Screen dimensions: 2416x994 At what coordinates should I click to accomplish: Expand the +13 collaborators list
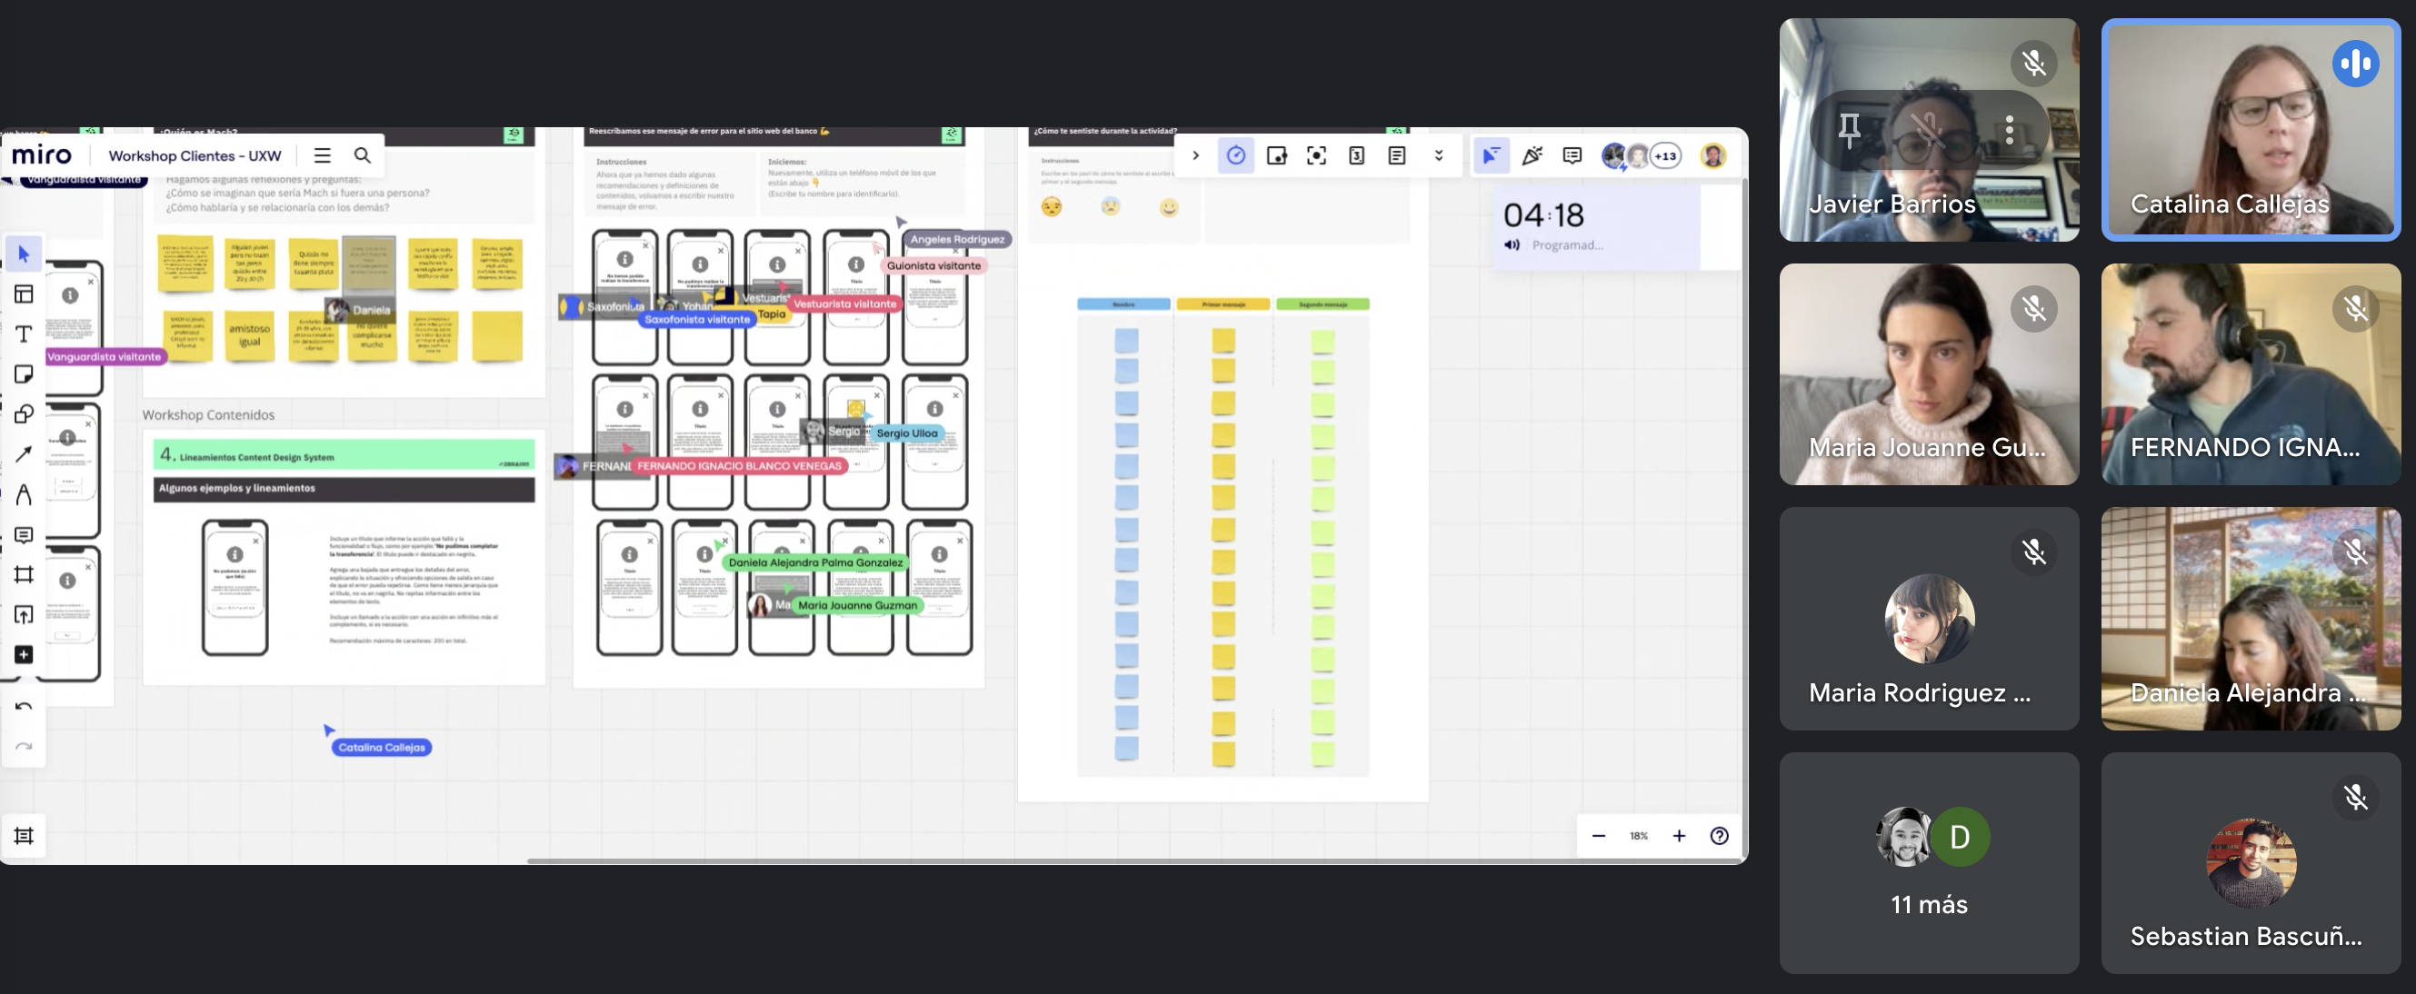pyautogui.click(x=1666, y=156)
